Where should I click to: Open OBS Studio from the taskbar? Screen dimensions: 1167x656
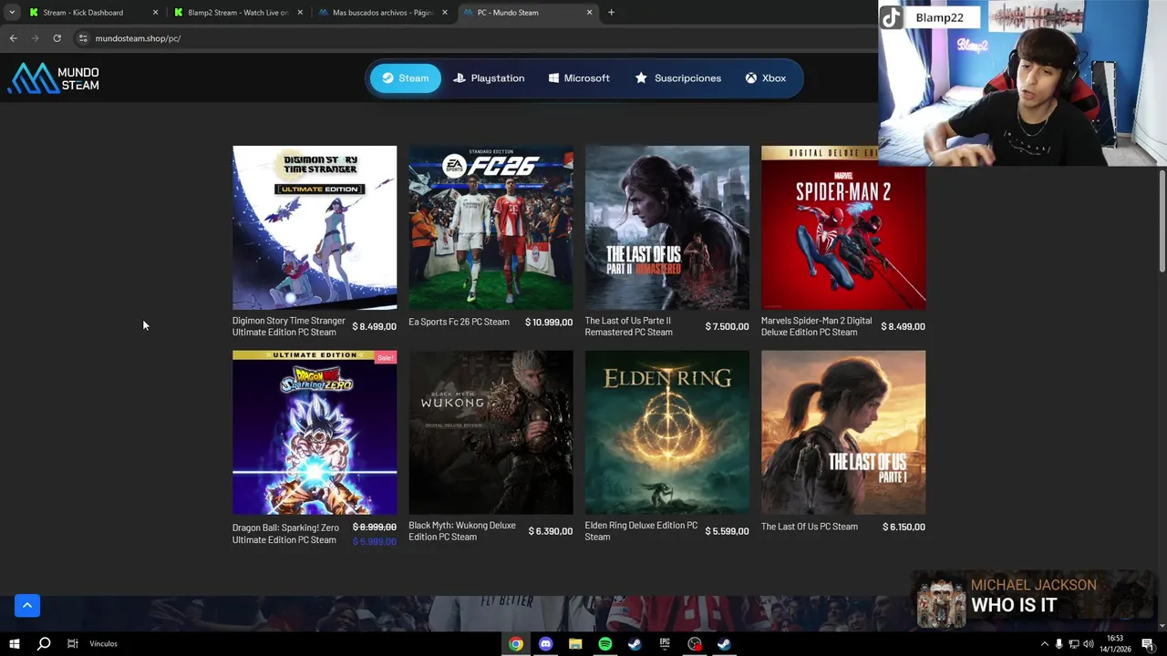point(695,643)
